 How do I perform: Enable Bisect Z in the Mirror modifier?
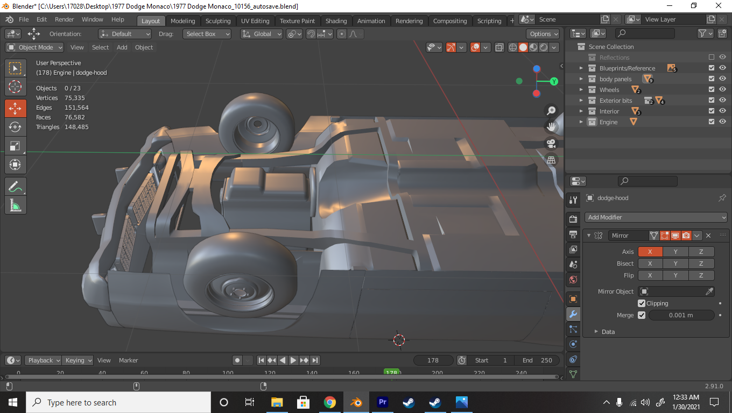pyautogui.click(x=701, y=264)
